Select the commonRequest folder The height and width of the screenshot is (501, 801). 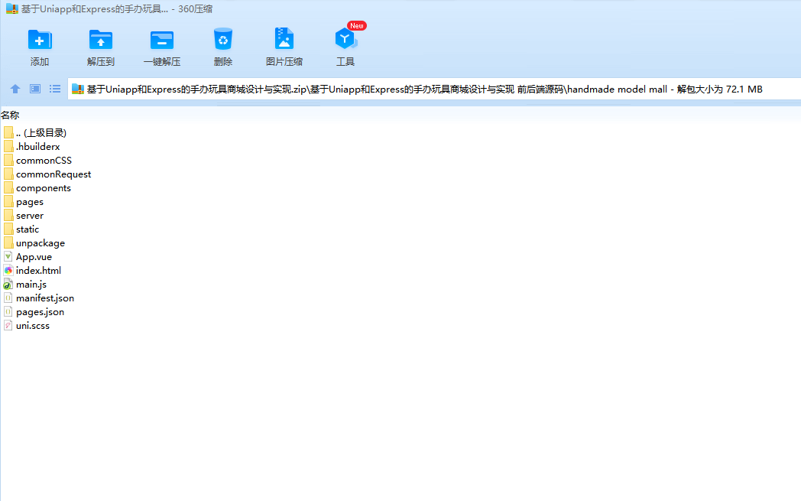[47, 174]
